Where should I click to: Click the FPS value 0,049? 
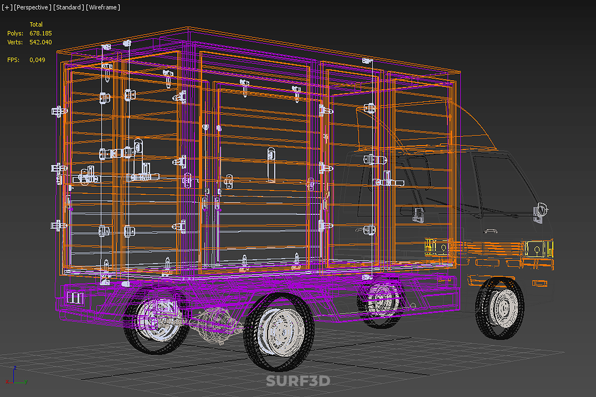click(x=37, y=60)
